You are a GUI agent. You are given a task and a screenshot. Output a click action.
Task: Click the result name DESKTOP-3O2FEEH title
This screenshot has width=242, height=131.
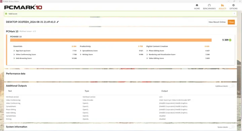point(31,22)
